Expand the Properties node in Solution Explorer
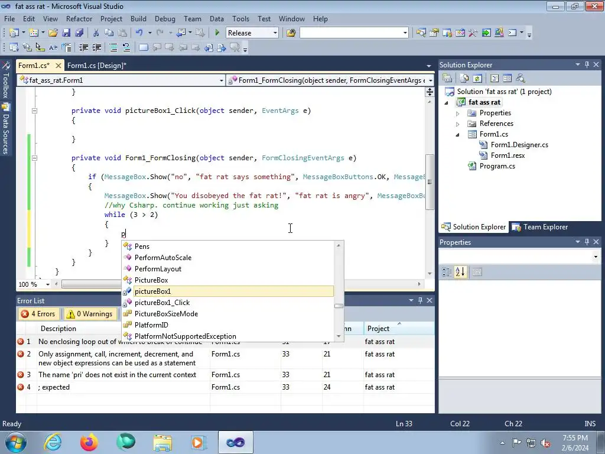Viewport: 605px width, 454px height. click(458, 113)
